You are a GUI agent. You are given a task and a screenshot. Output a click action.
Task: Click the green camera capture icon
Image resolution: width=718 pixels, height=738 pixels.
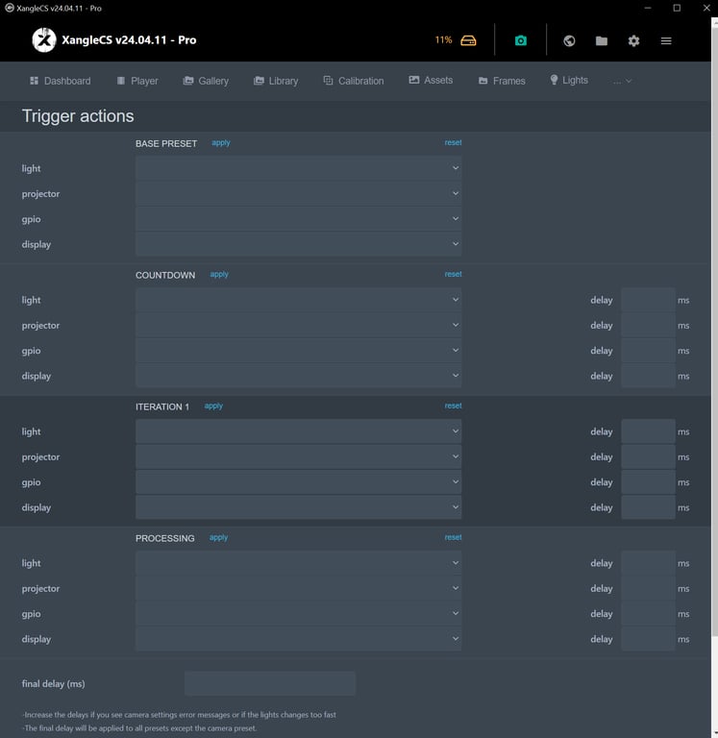coord(520,40)
